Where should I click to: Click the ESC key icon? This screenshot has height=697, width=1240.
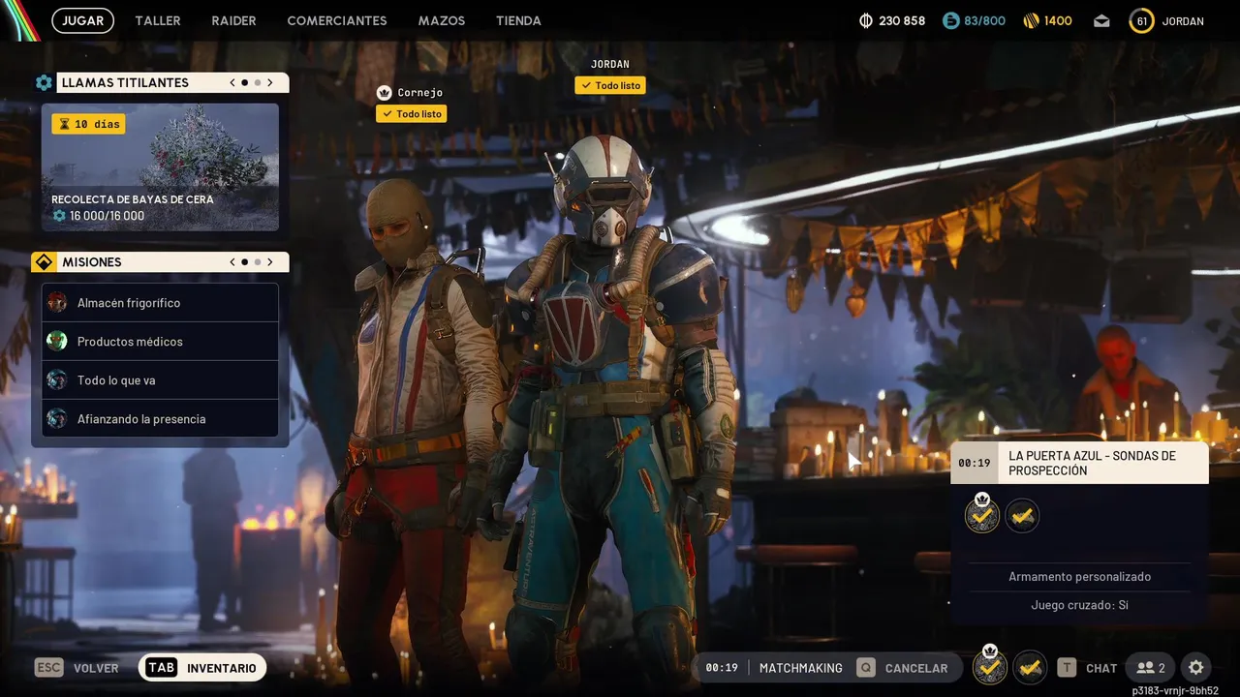pyautogui.click(x=48, y=668)
